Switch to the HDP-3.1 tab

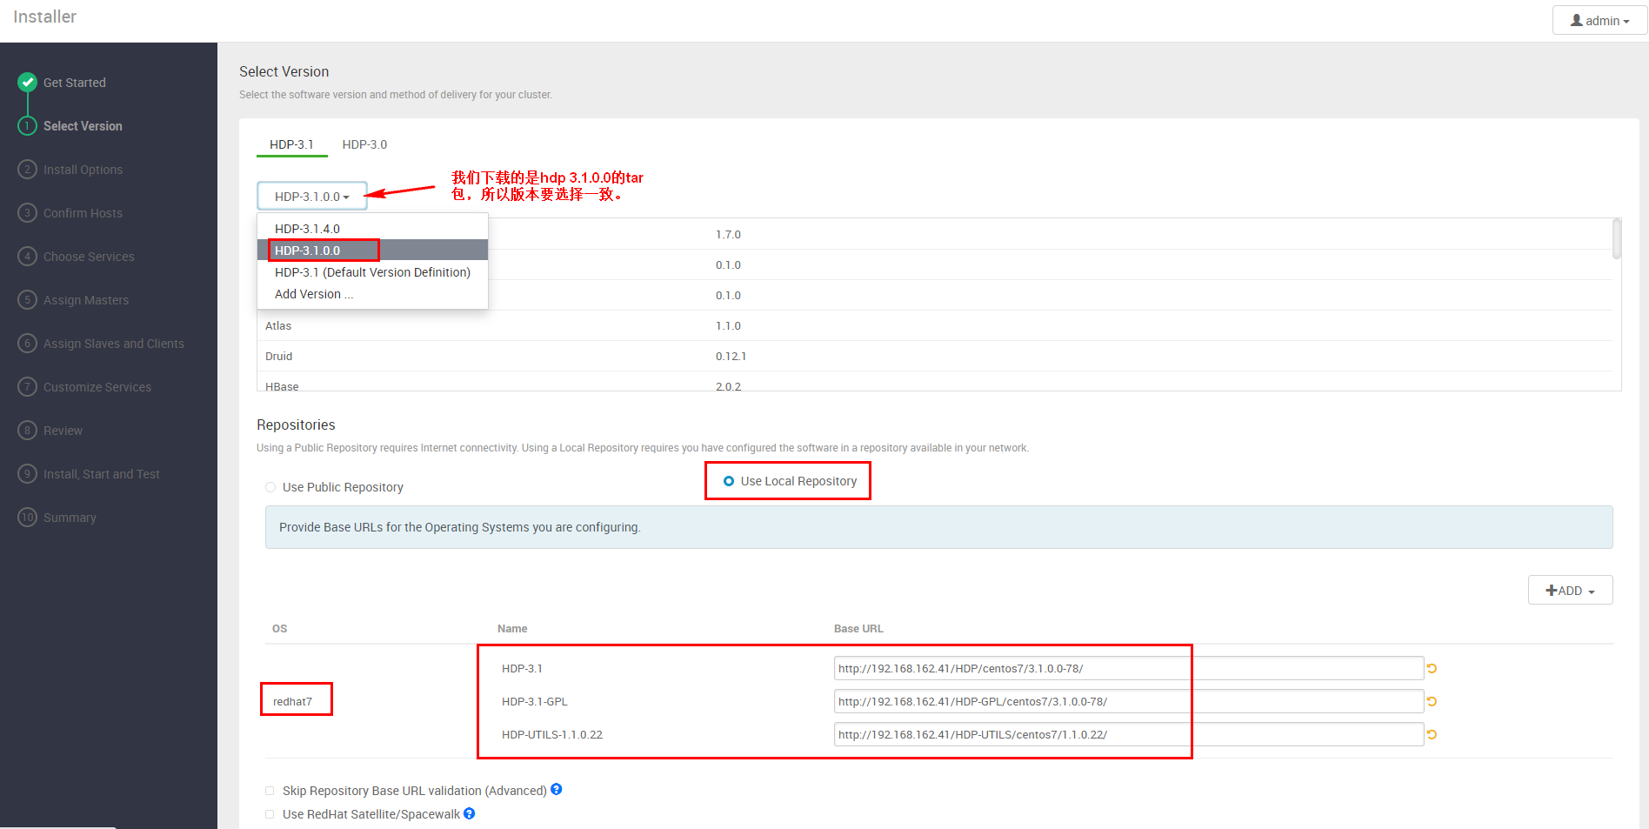pos(291,144)
